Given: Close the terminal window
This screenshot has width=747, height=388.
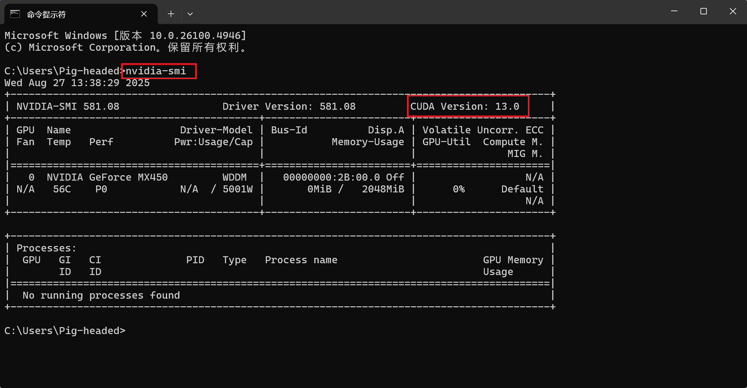Looking at the screenshot, I should pyautogui.click(x=733, y=11).
